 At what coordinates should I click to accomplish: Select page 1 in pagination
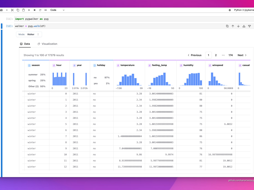pyautogui.click(x=209, y=55)
